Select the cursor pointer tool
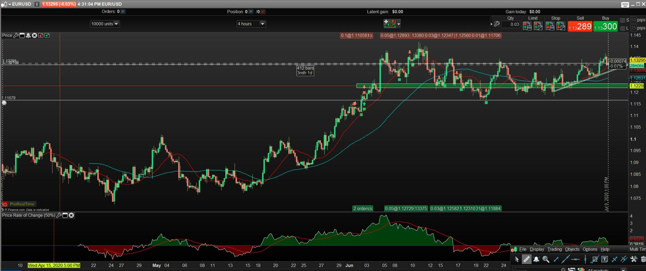 pyautogui.click(x=517, y=259)
